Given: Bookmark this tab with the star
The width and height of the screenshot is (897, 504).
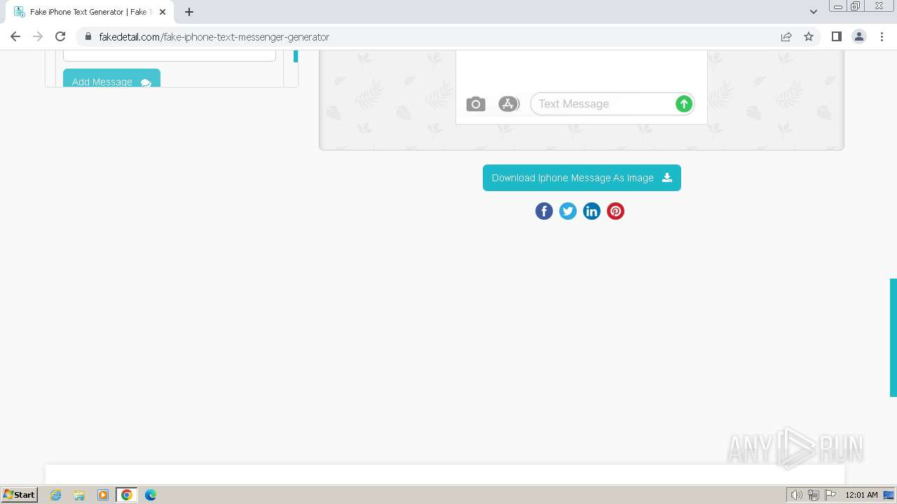Looking at the screenshot, I should (x=809, y=36).
